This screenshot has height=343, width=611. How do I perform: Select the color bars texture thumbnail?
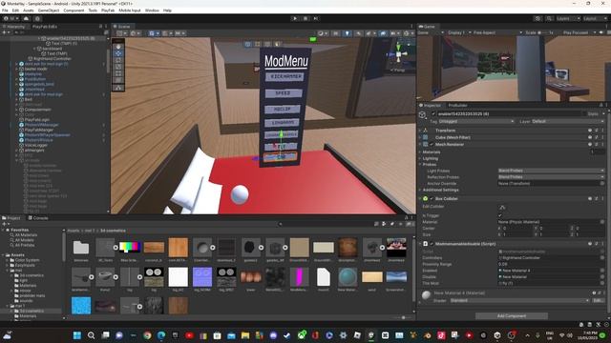[130, 248]
